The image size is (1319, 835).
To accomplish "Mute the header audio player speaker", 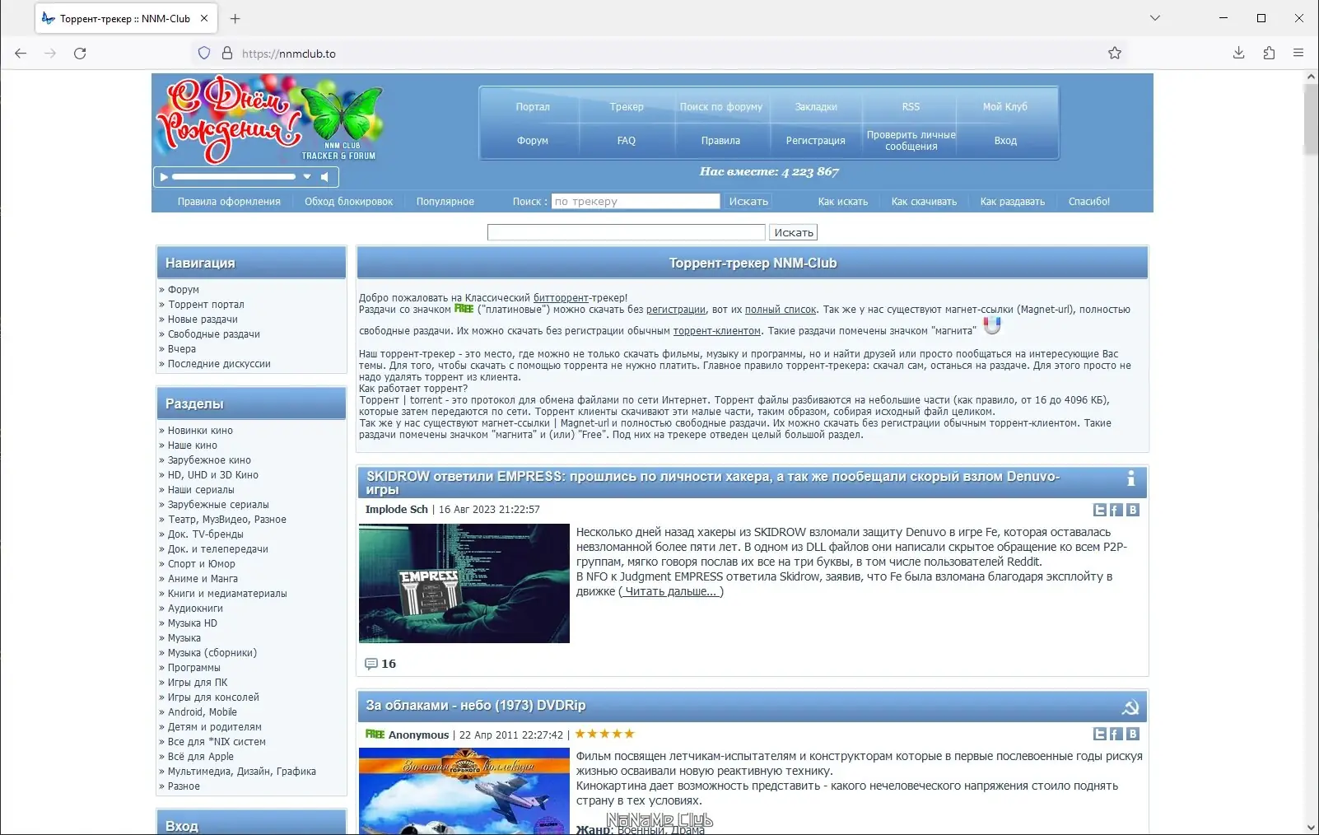I will [x=325, y=177].
